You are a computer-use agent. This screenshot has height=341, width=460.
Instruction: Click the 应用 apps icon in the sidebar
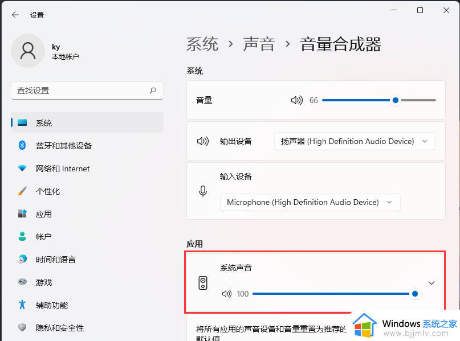(x=22, y=213)
